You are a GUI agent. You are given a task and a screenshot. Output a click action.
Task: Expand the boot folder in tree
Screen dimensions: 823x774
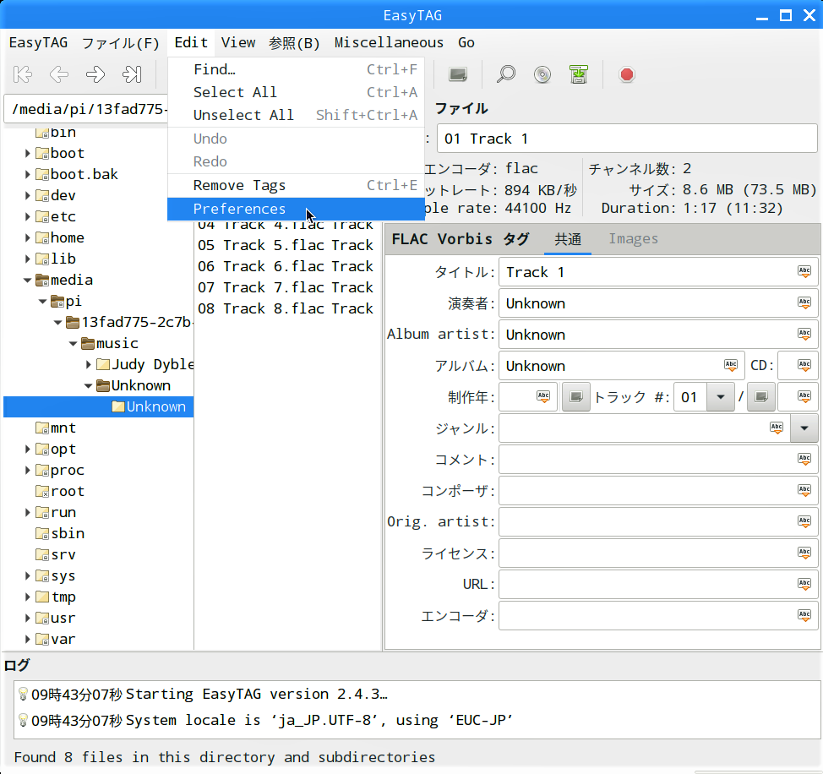27,153
